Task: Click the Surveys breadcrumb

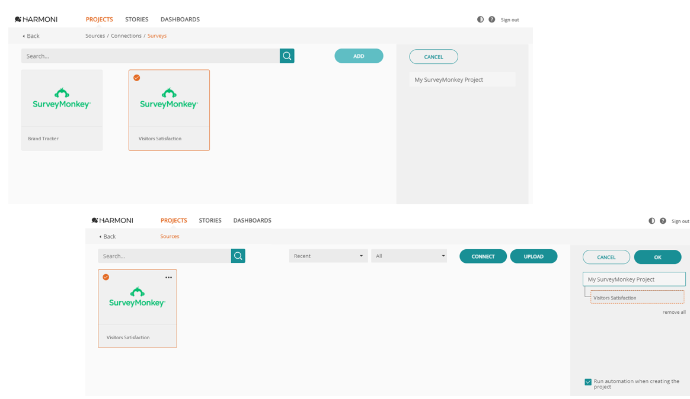Action: click(x=157, y=36)
